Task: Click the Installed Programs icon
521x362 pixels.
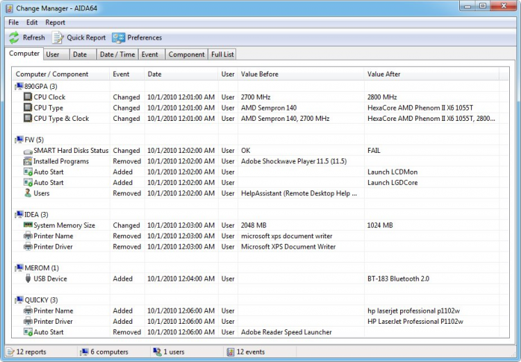Action: pyautogui.click(x=28, y=161)
